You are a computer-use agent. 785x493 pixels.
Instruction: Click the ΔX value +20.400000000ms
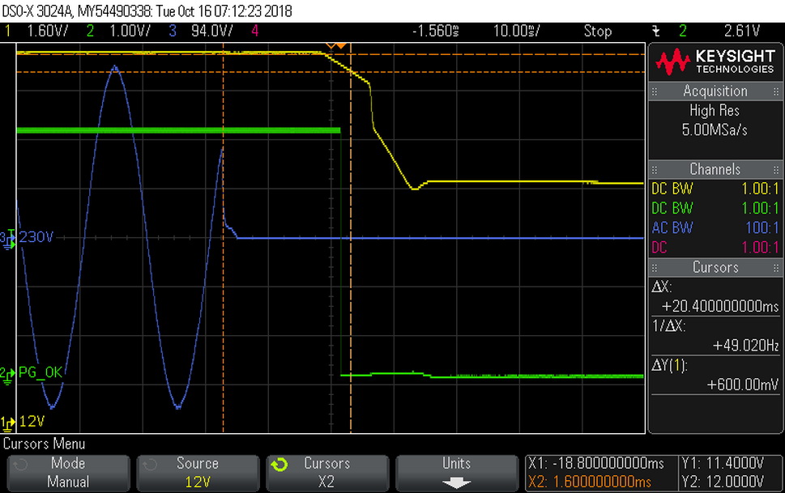[x=720, y=306]
